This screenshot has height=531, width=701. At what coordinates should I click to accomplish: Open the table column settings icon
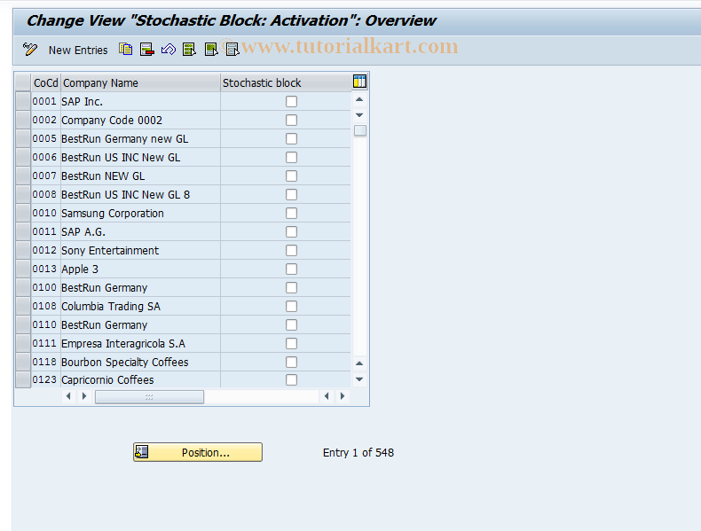click(359, 82)
